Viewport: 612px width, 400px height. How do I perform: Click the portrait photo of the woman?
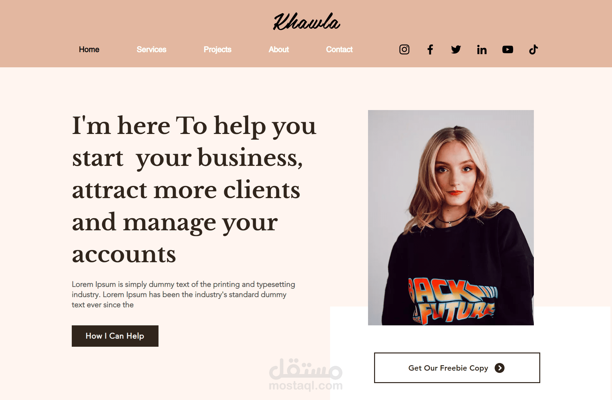[x=451, y=218]
